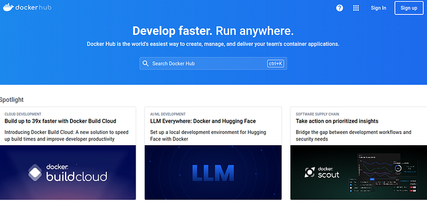Open the help question mark icon
Image resolution: width=427 pixels, height=205 pixels.
[339, 8]
